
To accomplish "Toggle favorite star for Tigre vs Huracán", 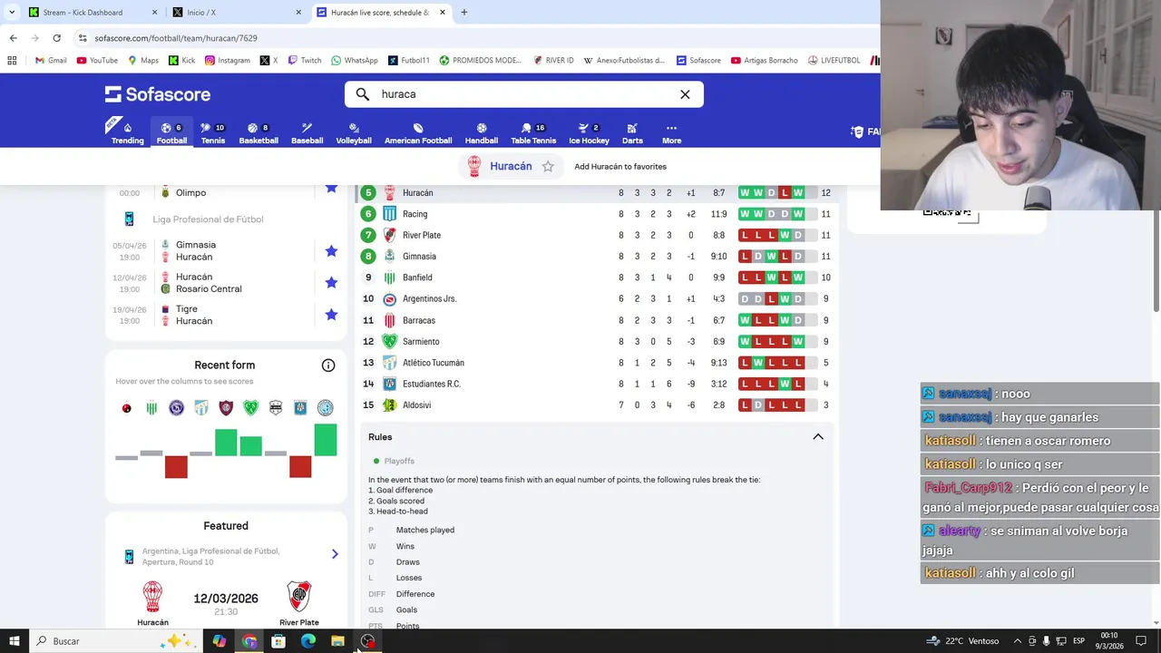I will coord(331,315).
